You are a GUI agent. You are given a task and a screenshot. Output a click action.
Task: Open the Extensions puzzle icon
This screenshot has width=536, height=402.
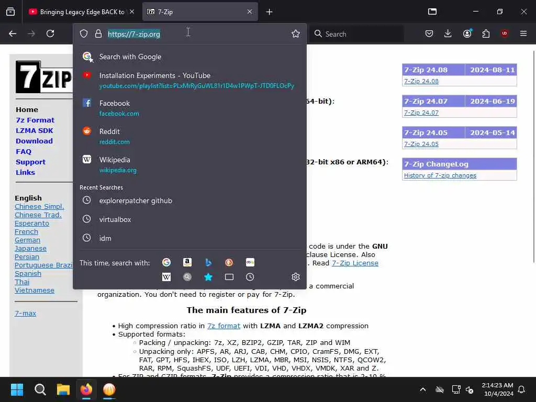tap(486, 33)
